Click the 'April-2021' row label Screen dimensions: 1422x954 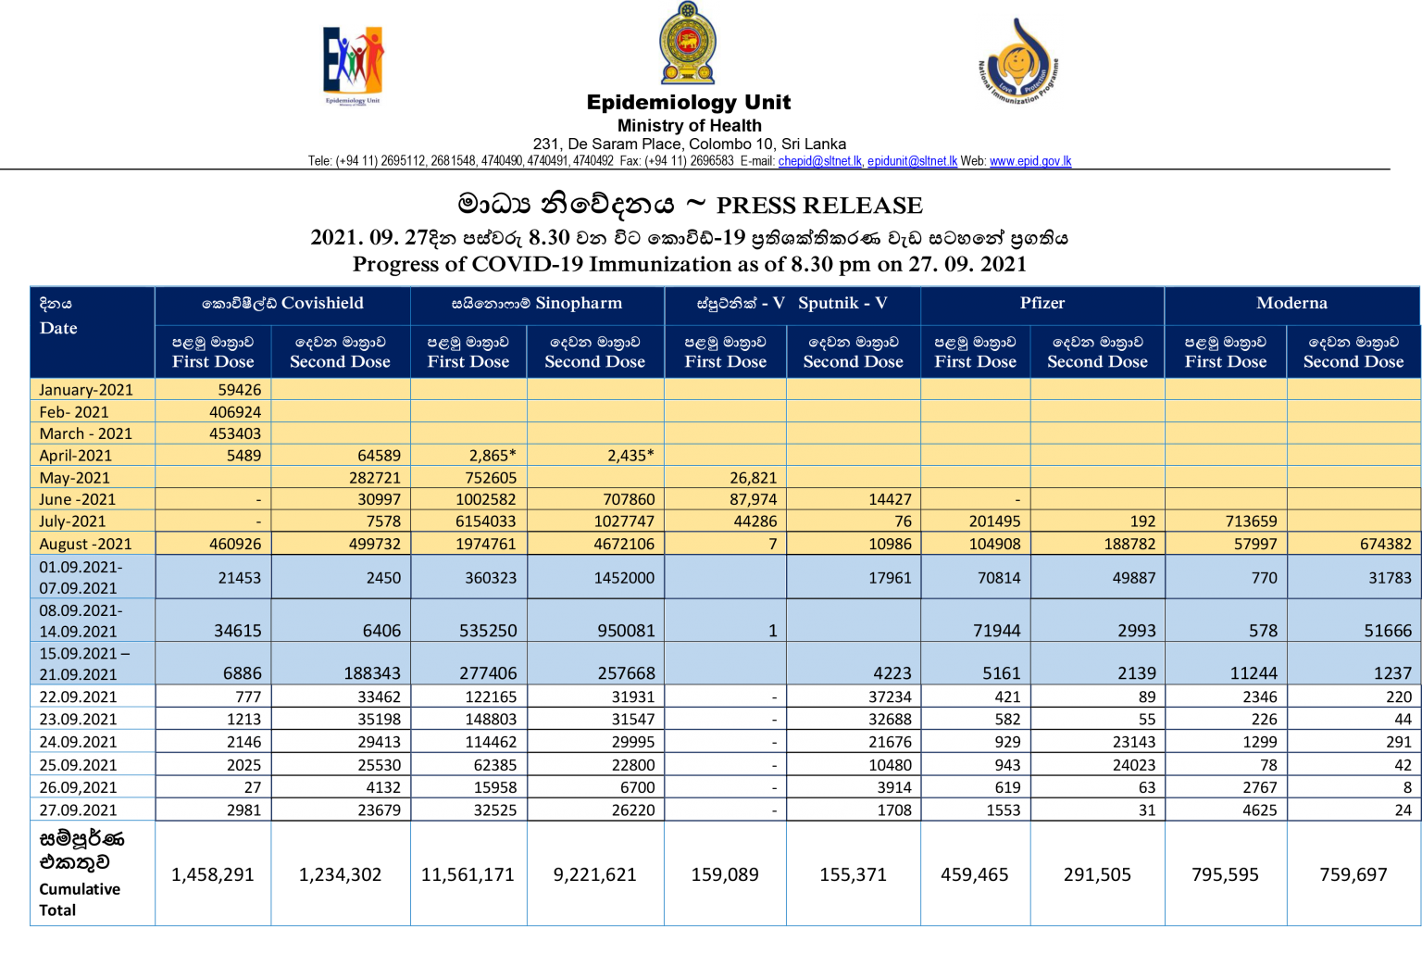coord(76,456)
